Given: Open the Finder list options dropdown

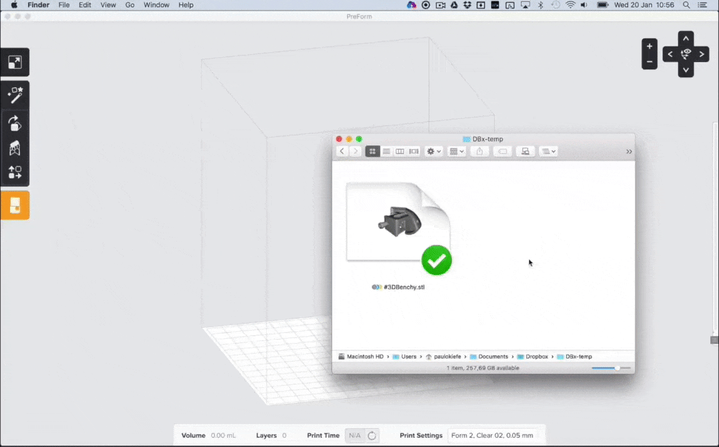Looking at the screenshot, I should [548, 151].
